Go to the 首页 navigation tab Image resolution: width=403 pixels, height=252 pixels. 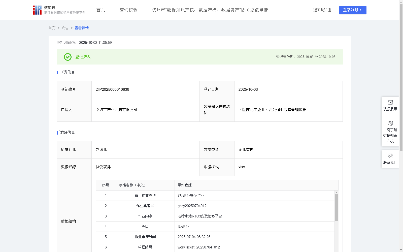coord(101,10)
